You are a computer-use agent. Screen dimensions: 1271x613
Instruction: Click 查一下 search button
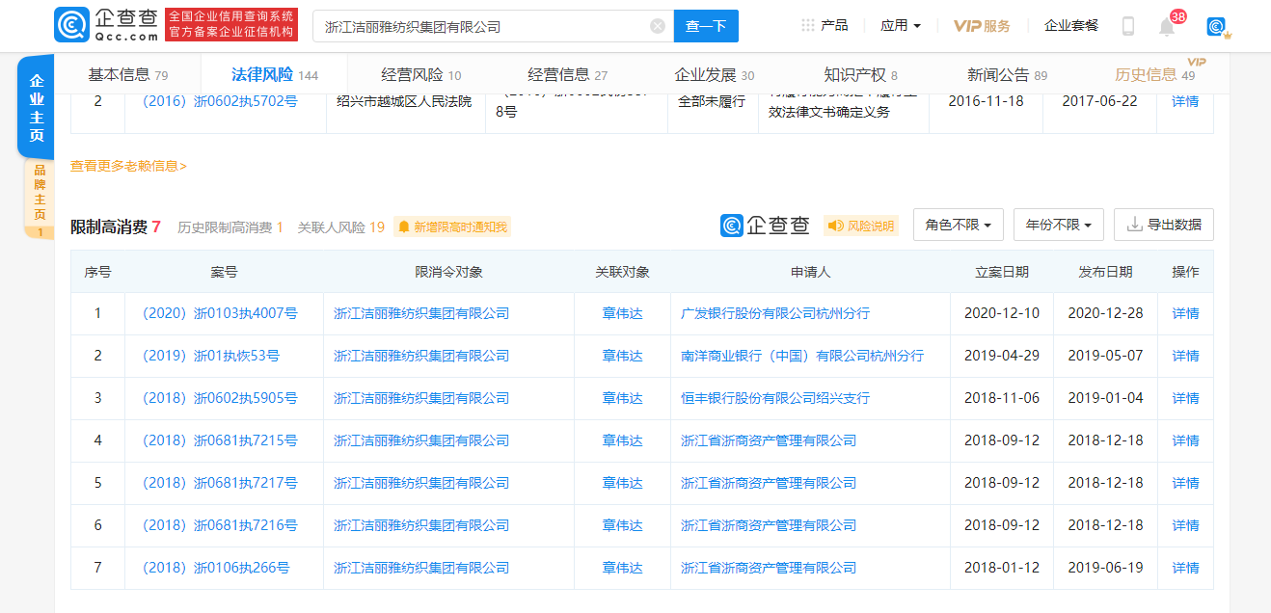pyautogui.click(x=706, y=26)
